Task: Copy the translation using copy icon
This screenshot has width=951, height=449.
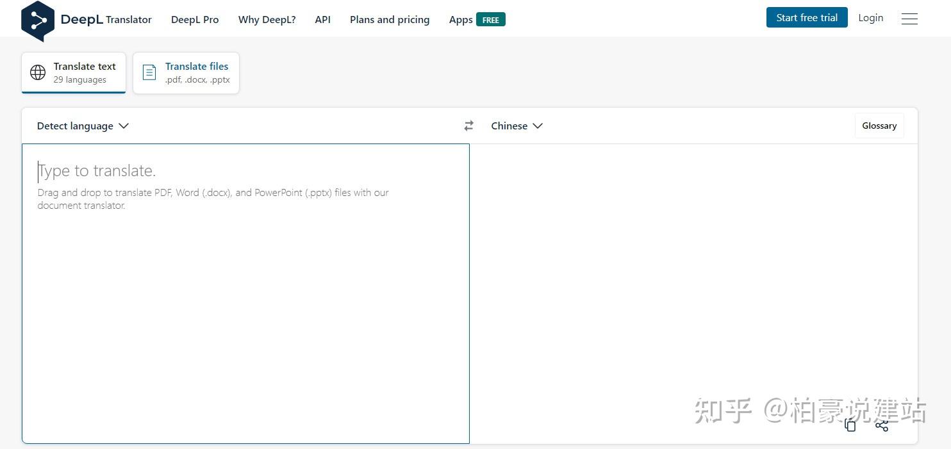Action: [850, 425]
